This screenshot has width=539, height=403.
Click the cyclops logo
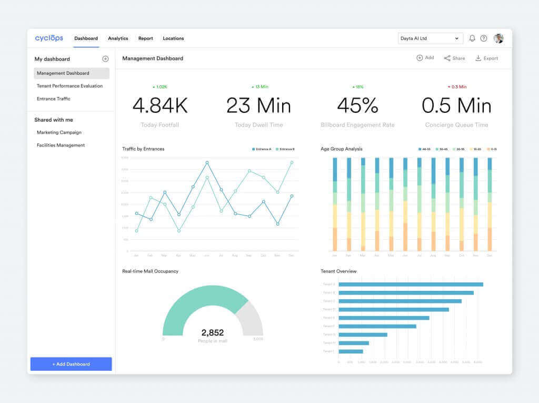pyautogui.click(x=49, y=38)
